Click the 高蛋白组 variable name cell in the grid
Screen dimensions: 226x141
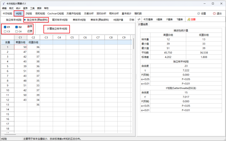[20, 42]
